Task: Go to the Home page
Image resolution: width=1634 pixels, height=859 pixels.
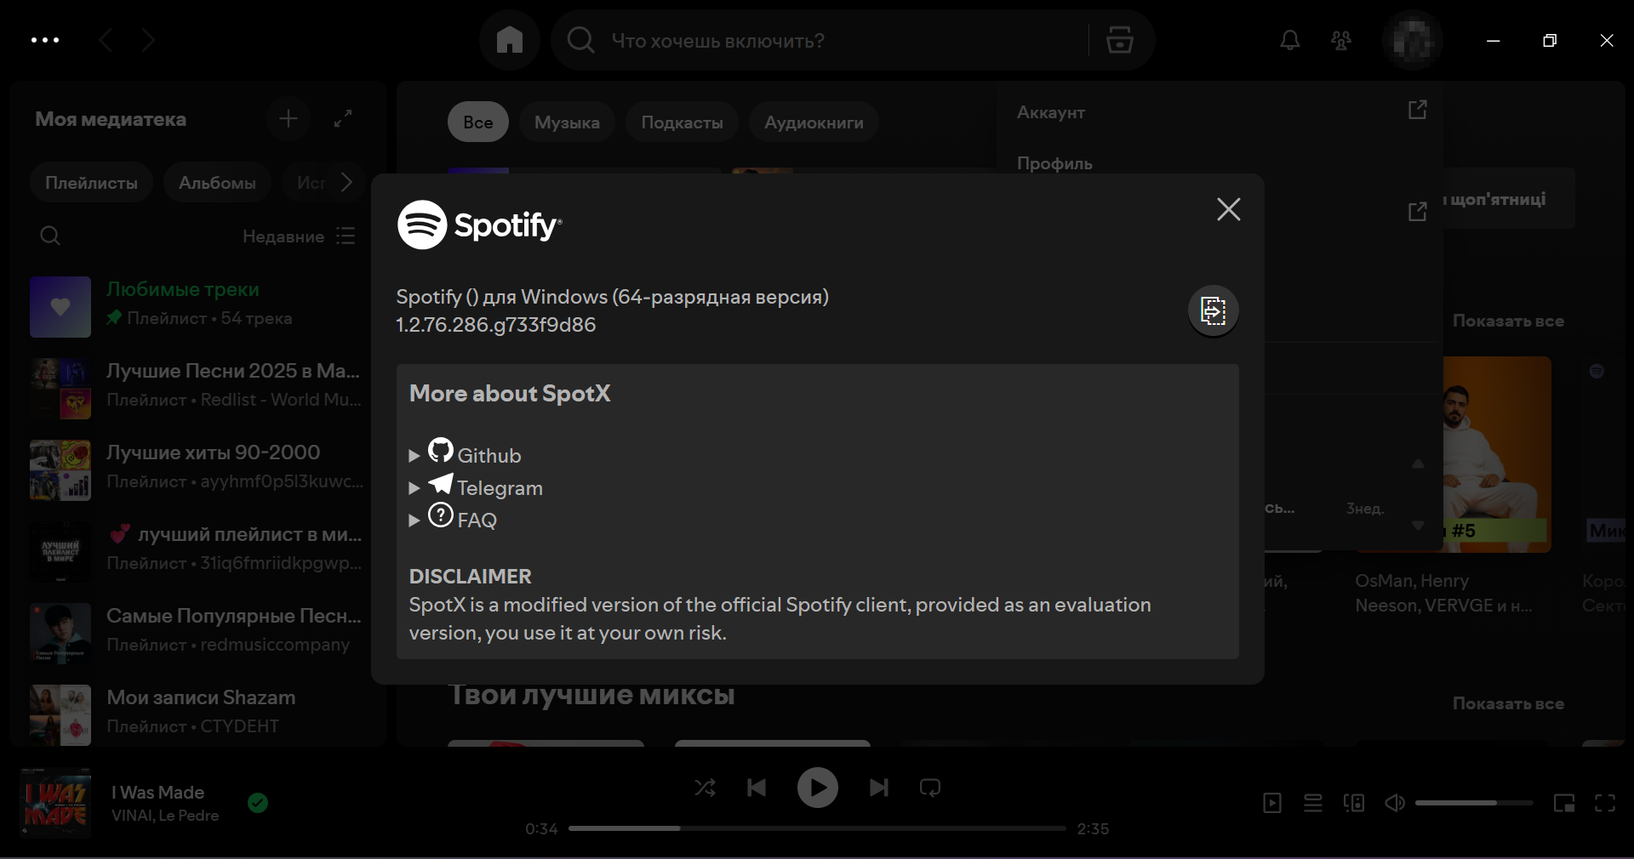Action: [509, 40]
